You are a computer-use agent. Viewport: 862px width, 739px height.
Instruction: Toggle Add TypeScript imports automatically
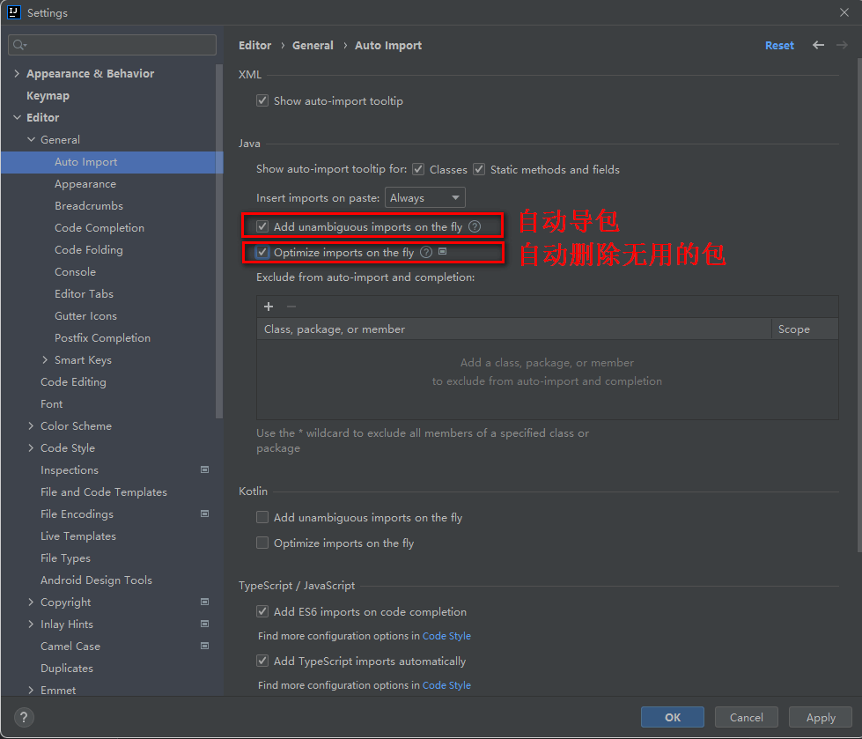(262, 661)
